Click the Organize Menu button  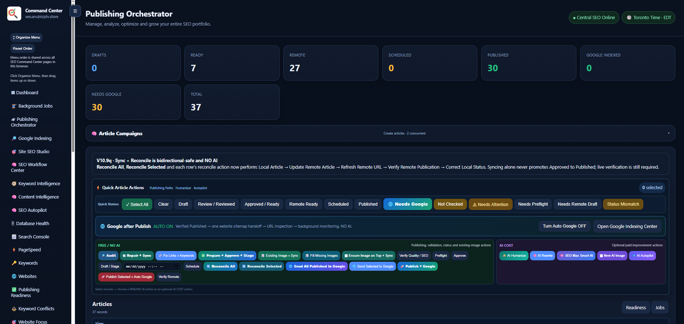(26, 38)
